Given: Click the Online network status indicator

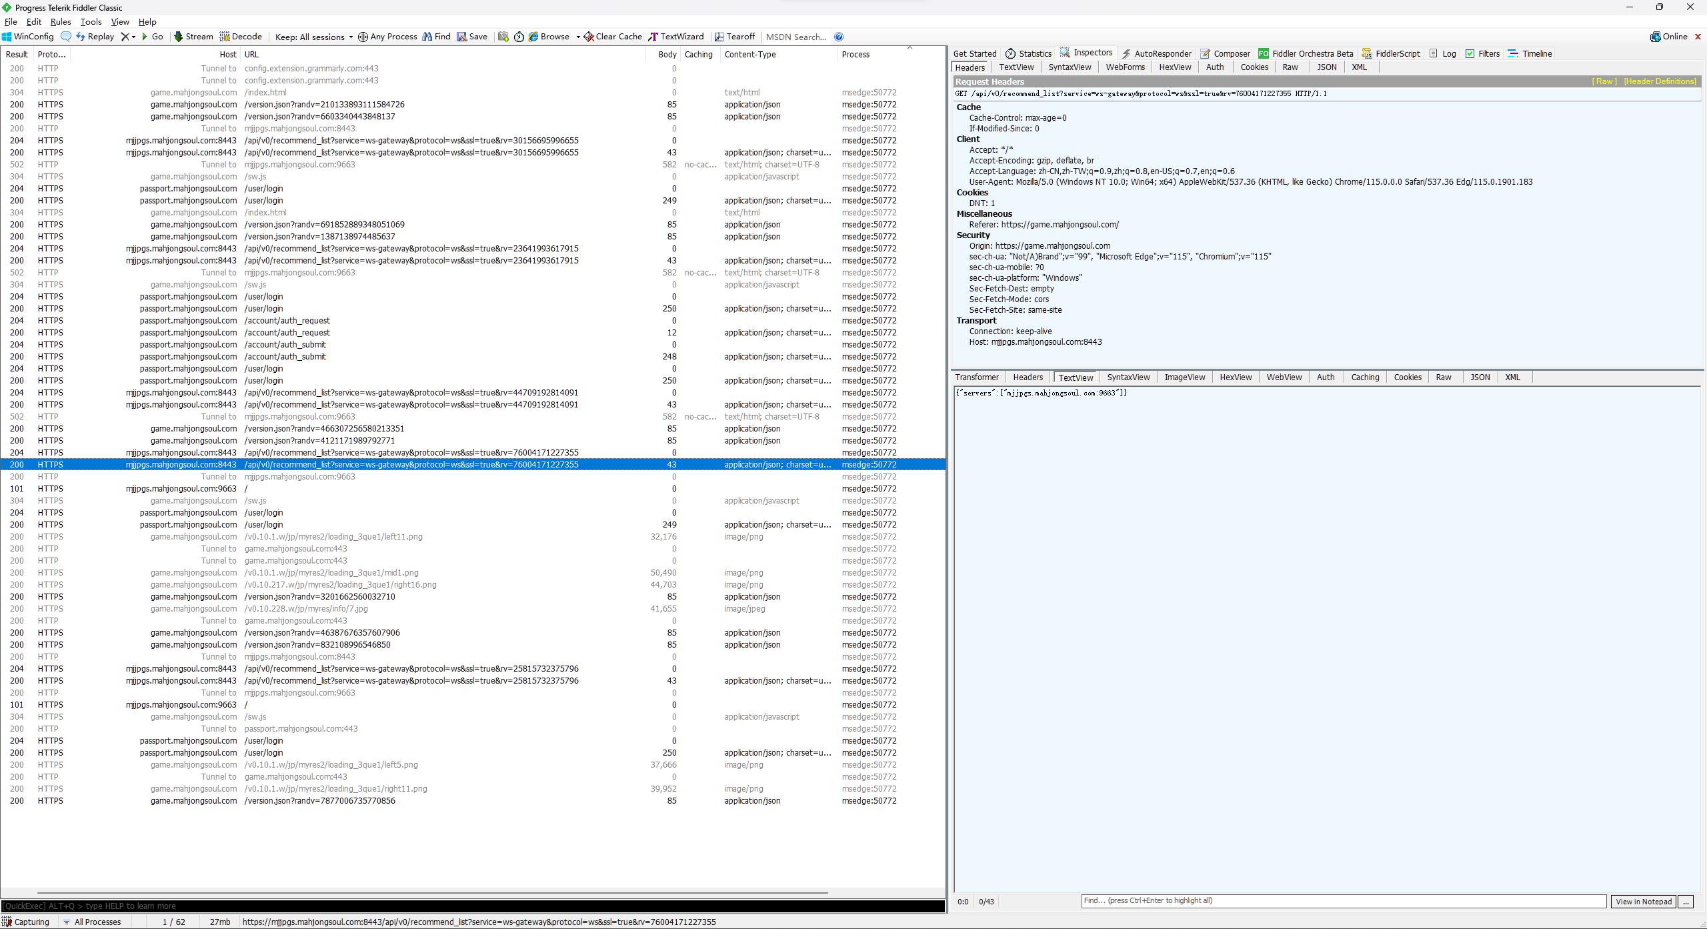Looking at the screenshot, I should click(1668, 37).
